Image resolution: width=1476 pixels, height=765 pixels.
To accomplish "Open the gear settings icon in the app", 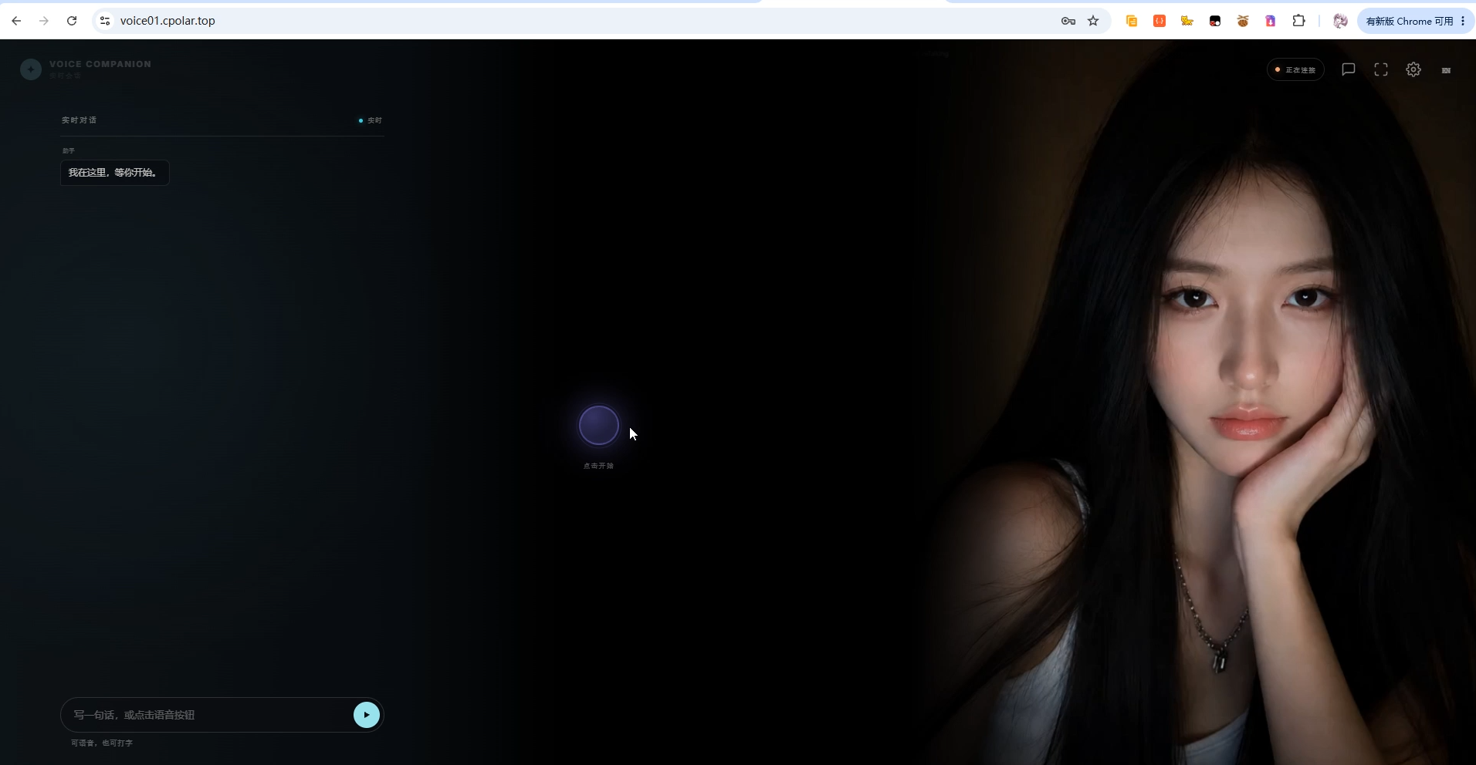I will (x=1413, y=69).
